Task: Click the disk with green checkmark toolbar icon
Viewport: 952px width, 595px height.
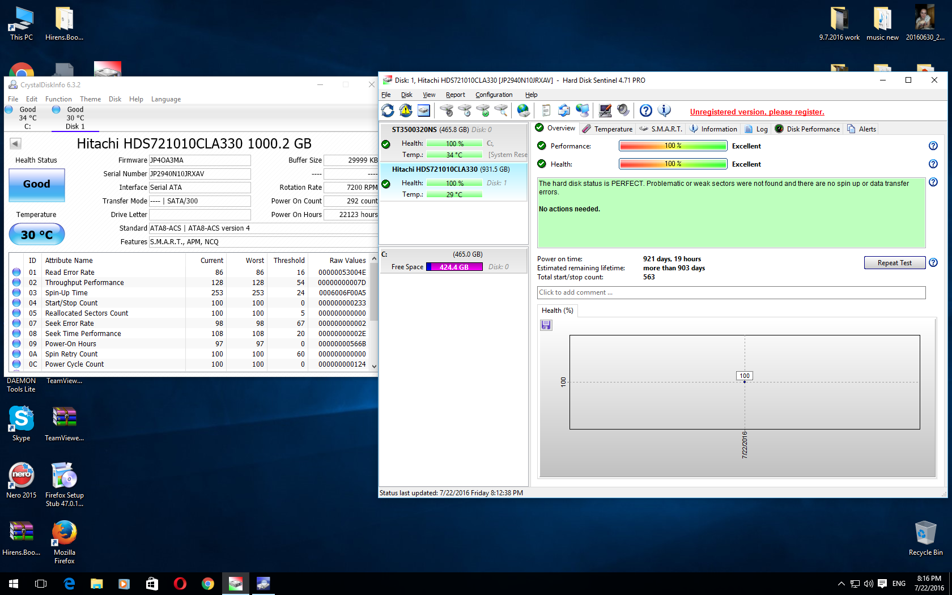Action: point(483,110)
